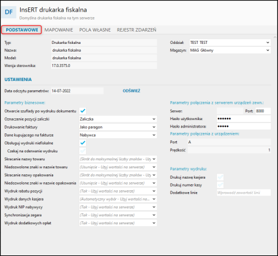Click the Parametry wydruku heading
The width and height of the screenshot is (278, 256).
point(188,169)
